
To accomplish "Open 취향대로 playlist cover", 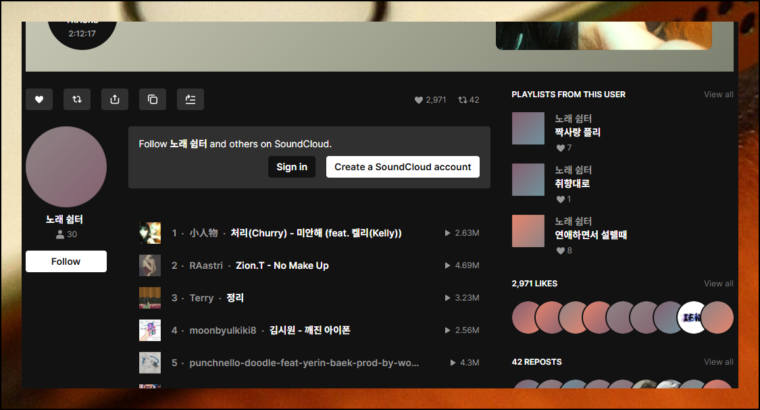I will coord(528,180).
